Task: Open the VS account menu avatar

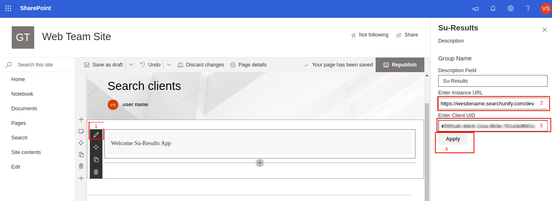Action: (x=545, y=9)
